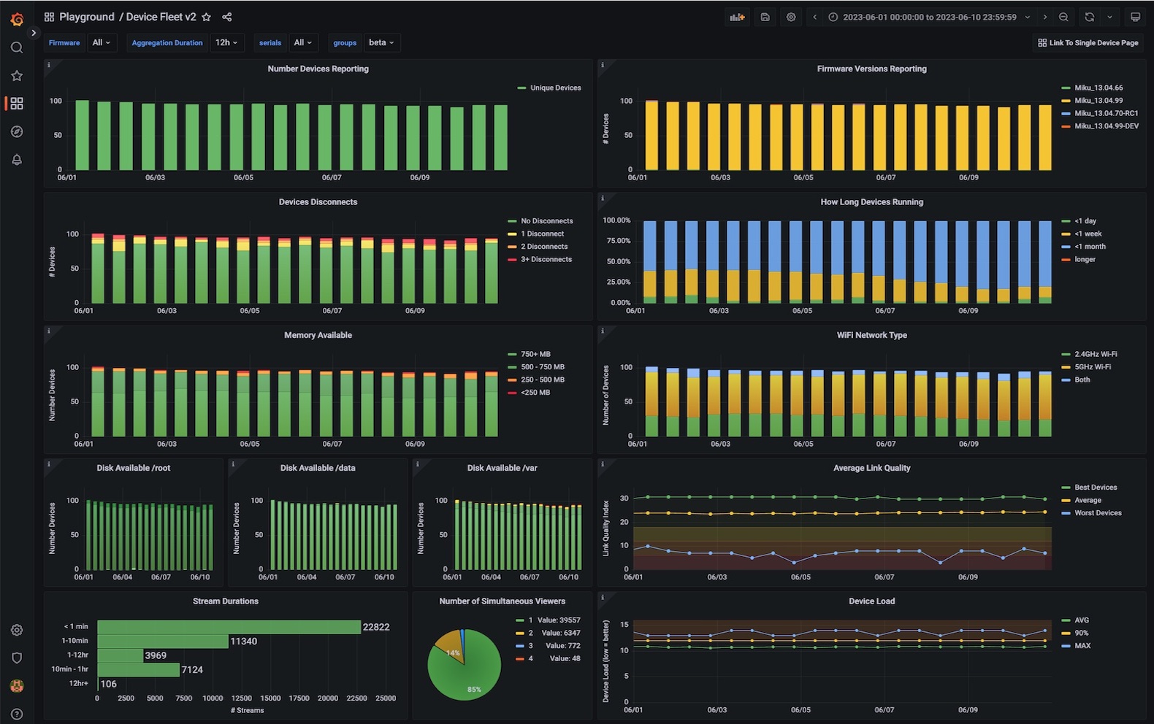Open Firmware Versions Reporting panel title menu
Viewport: 1154px width, 724px height.
tap(872, 69)
